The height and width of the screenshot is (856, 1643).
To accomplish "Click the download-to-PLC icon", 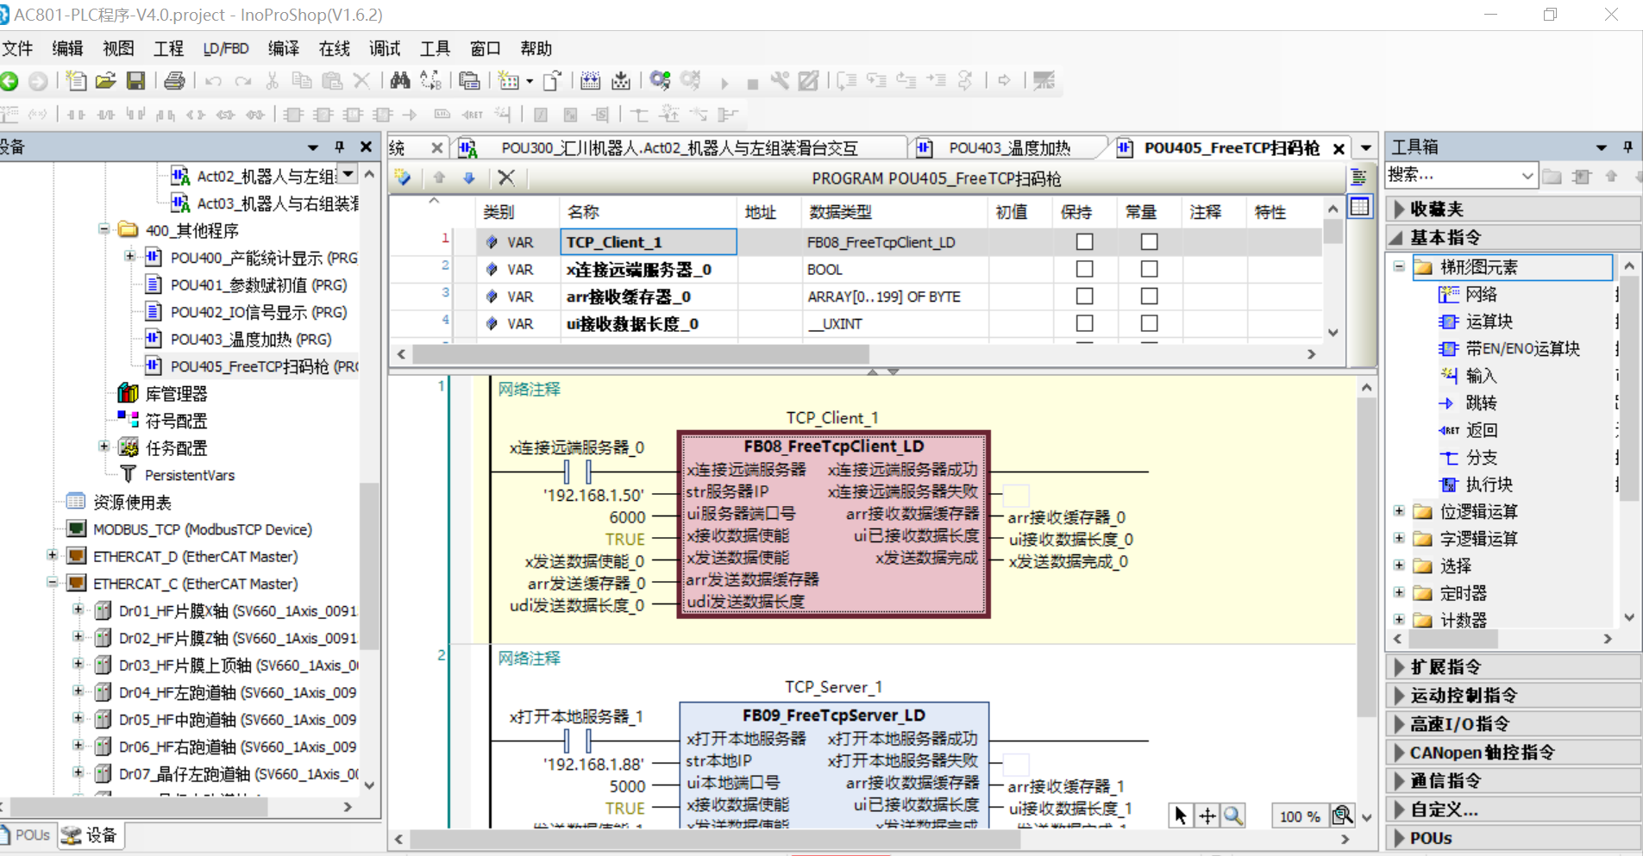I will pyautogui.click(x=621, y=81).
